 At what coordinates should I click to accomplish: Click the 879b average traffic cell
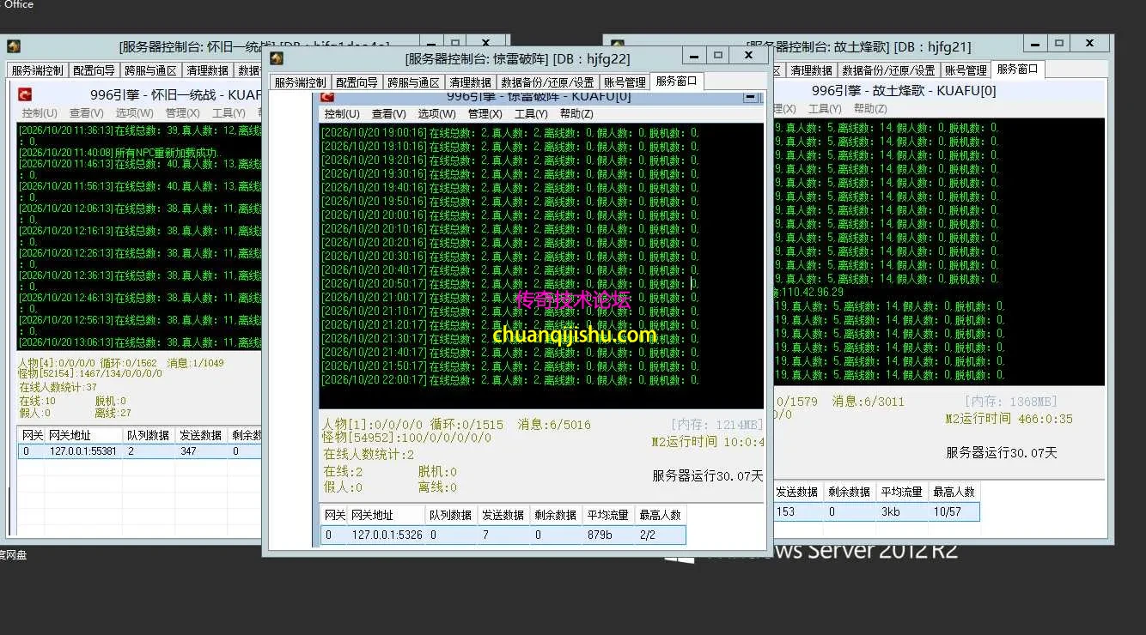point(608,535)
